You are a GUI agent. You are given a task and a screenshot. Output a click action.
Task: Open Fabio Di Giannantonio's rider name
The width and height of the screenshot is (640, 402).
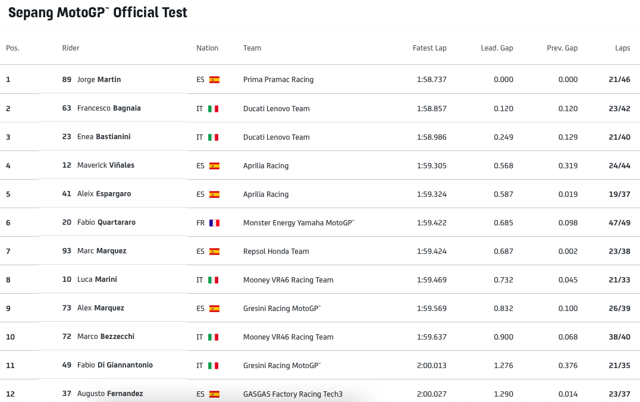tap(115, 365)
